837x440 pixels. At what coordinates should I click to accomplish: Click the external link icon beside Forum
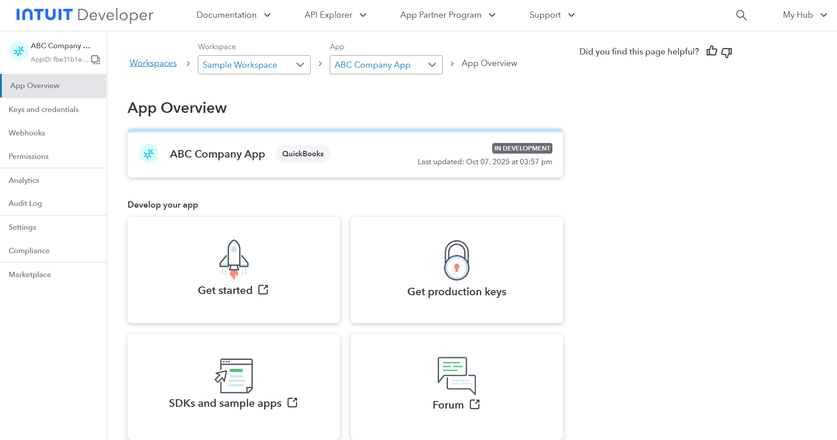[x=475, y=405]
